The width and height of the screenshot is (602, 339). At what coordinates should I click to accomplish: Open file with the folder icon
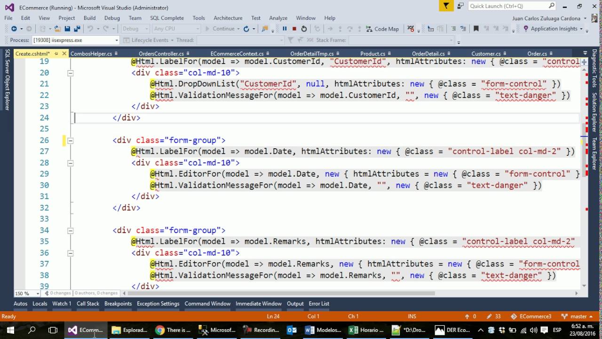point(57,29)
